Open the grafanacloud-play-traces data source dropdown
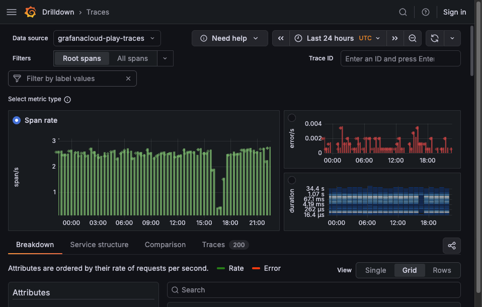 [107, 38]
